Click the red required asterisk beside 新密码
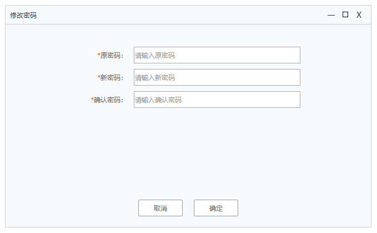Screen dimensions: 377x233 (99, 77)
